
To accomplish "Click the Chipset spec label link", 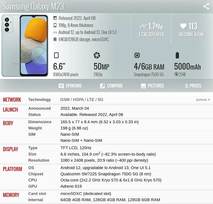I will pos(36,174).
